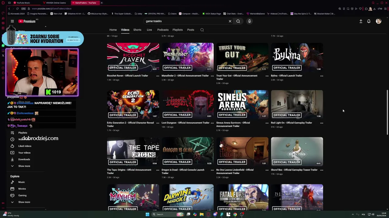Click the YouTube search input field
This screenshot has width=389, height=218.
(x=185, y=21)
